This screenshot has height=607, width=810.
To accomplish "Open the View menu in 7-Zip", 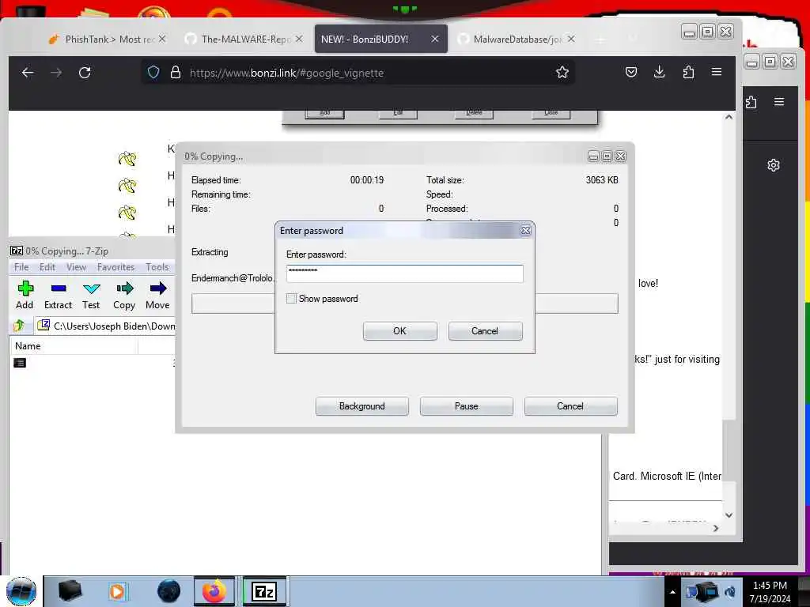I will pyautogui.click(x=76, y=267).
